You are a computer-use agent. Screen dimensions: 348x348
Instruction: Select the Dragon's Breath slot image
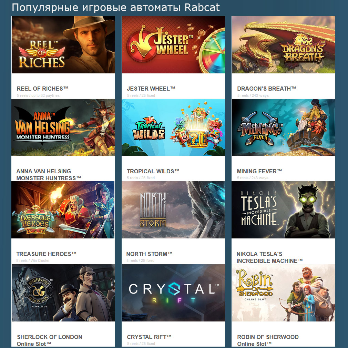click(284, 44)
